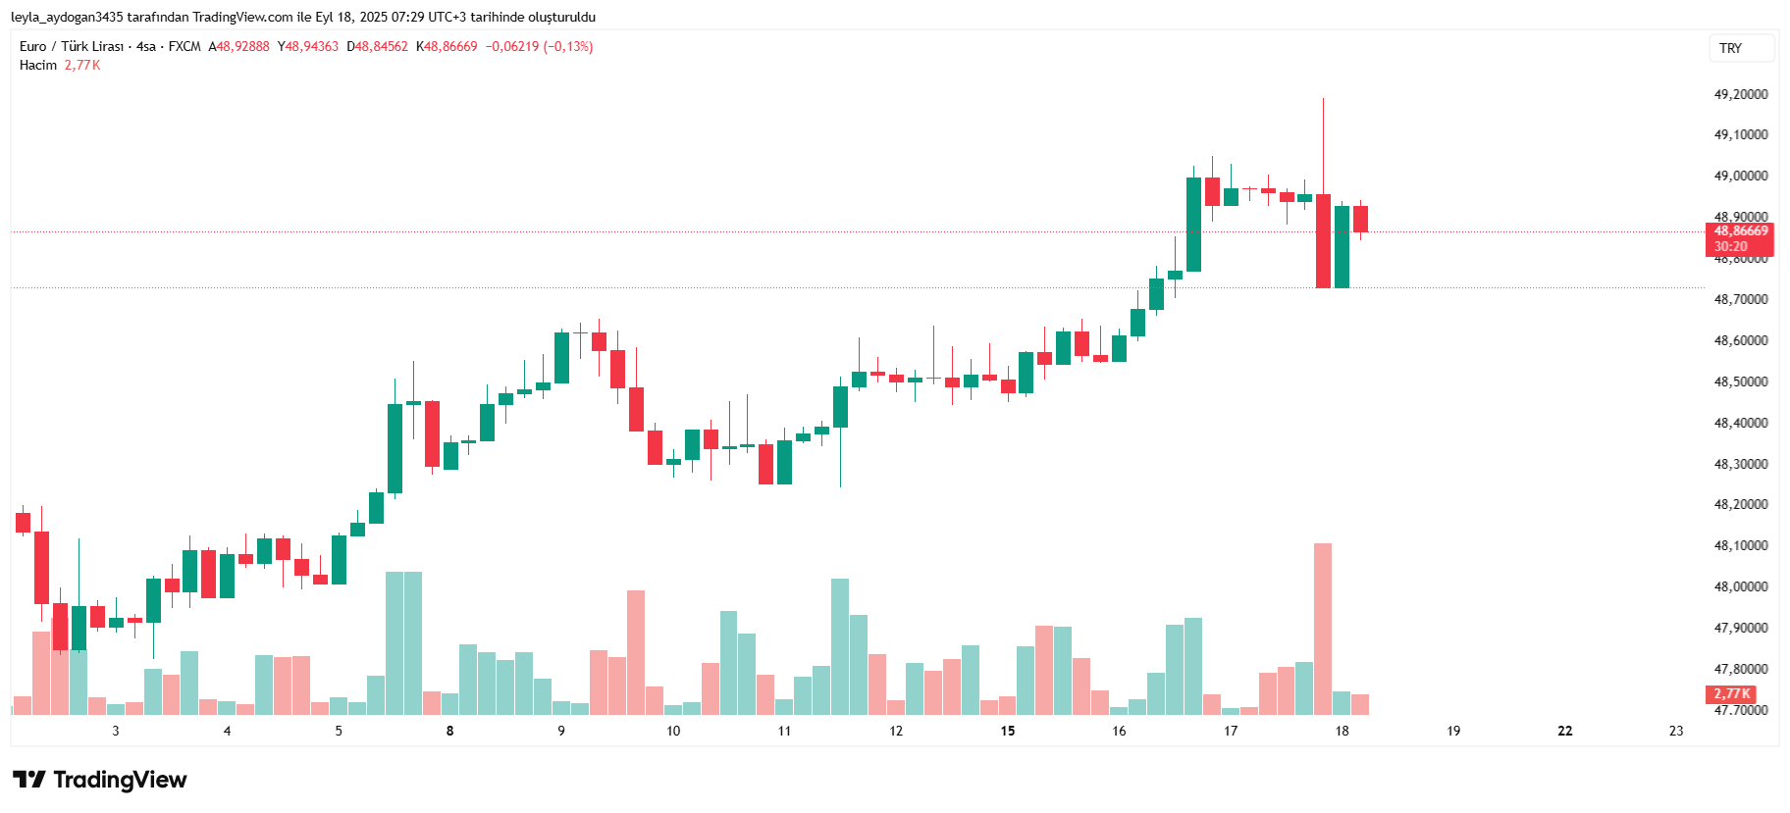Click the Hacim volume indicator label
Viewport: 1790px width, 813px height.
point(38,65)
